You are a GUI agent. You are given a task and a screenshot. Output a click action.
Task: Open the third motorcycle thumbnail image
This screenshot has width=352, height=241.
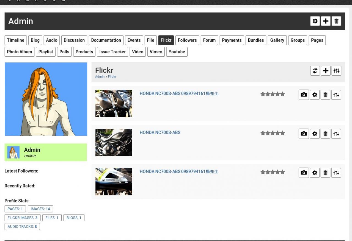114,182
